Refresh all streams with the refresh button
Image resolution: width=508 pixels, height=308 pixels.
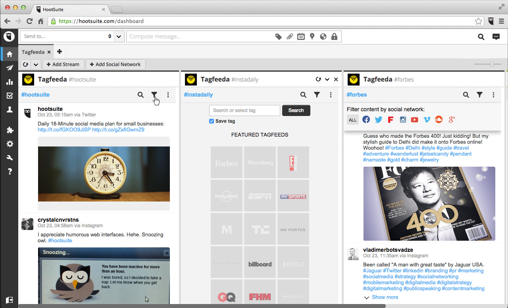tap(25, 65)
